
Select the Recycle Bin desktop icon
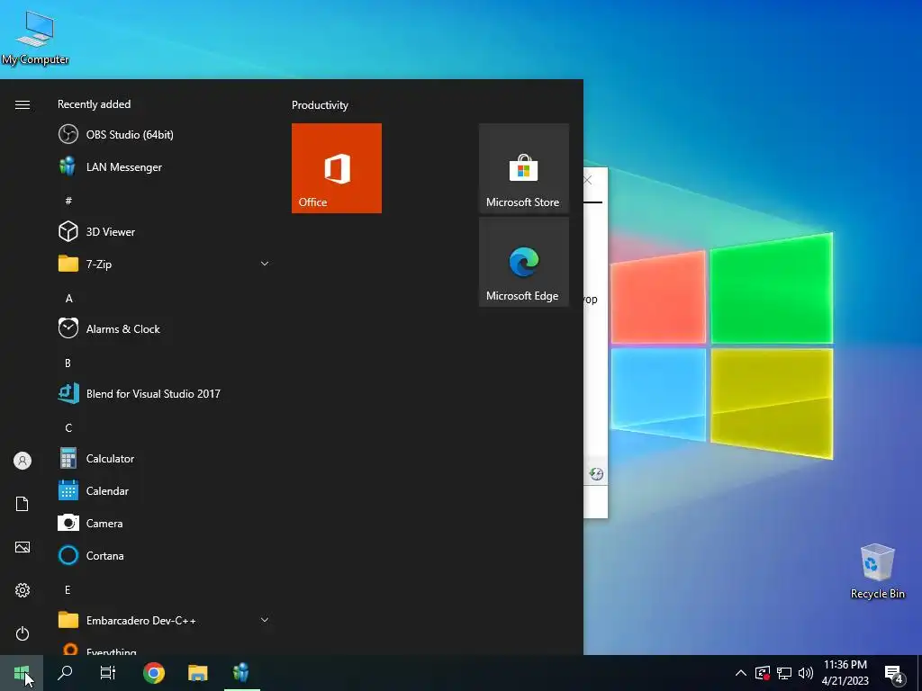(877, 571)
